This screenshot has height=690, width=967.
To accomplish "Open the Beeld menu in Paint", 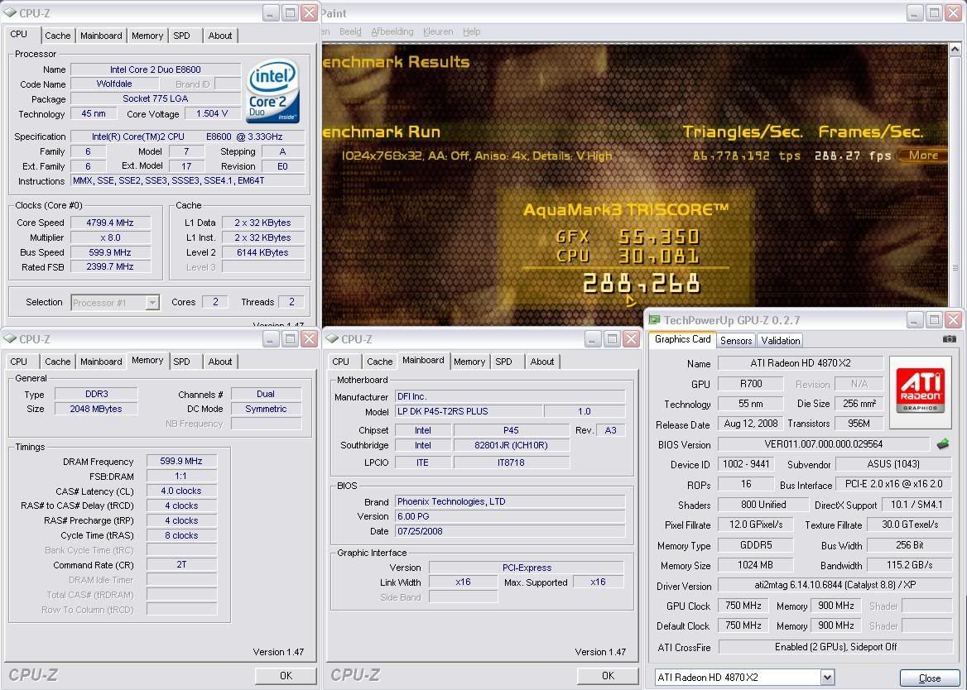I will pos(350,31).
